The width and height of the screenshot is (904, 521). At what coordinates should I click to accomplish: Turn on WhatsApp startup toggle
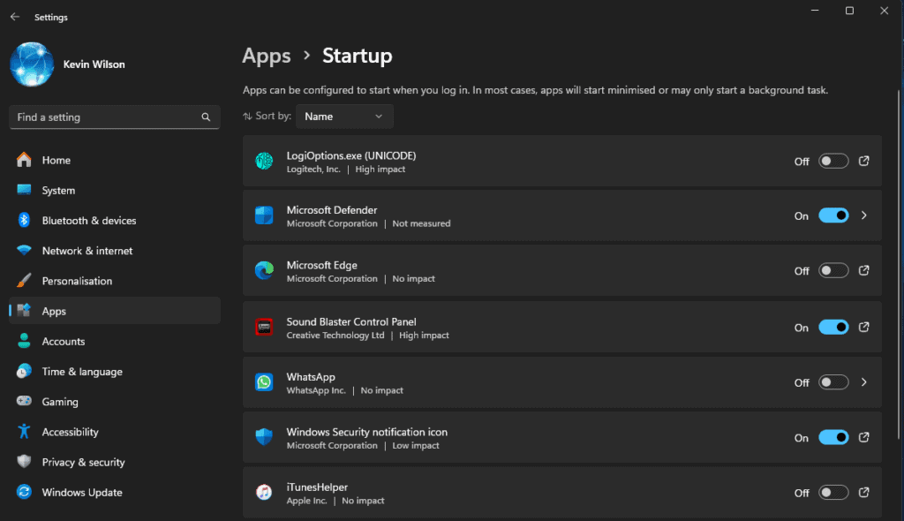tap(833, 382)
